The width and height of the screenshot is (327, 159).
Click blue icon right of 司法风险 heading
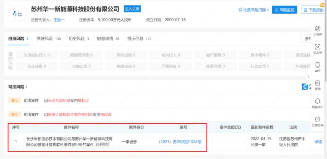pos(305,87)
